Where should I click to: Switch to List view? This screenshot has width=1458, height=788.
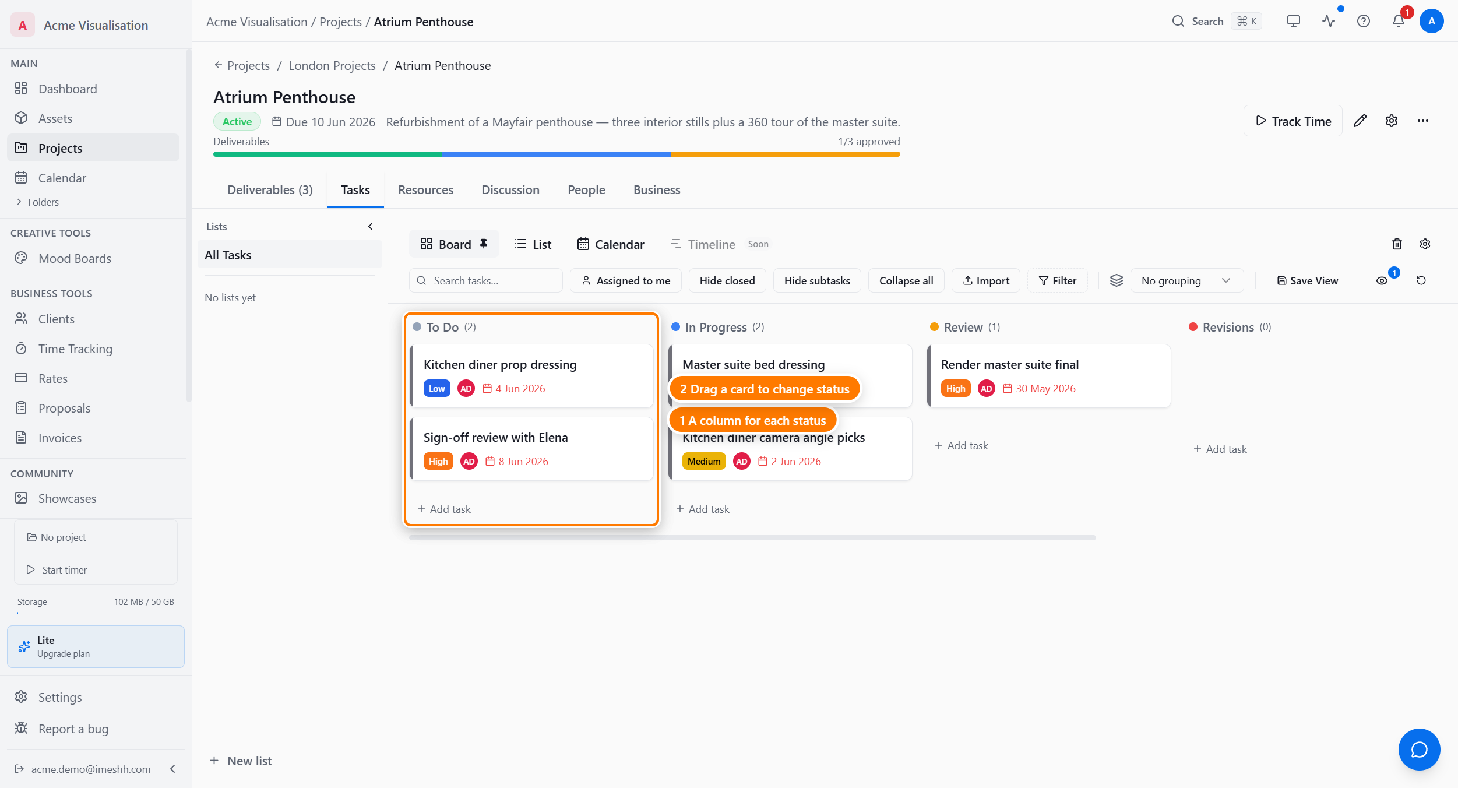(533, 244)
